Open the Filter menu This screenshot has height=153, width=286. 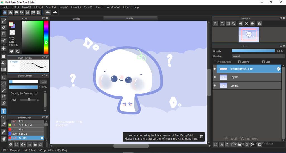[x=39, y=7]
